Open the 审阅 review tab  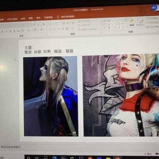pyautogui.click(x=23, y=19)
